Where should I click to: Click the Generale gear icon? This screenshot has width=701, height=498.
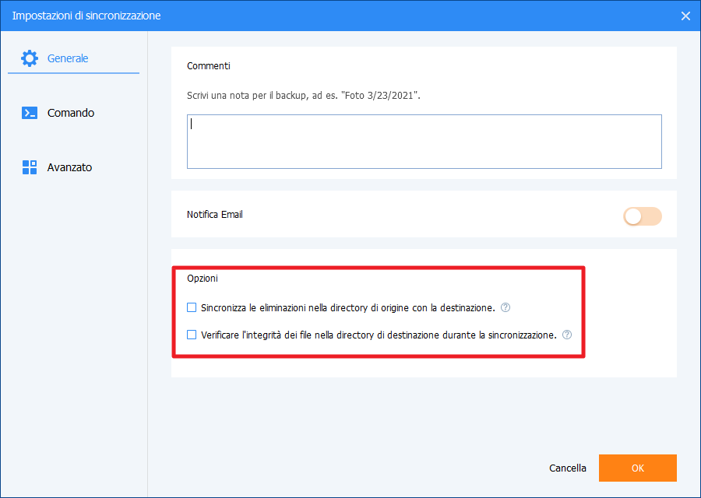click(x=30, y=58)
